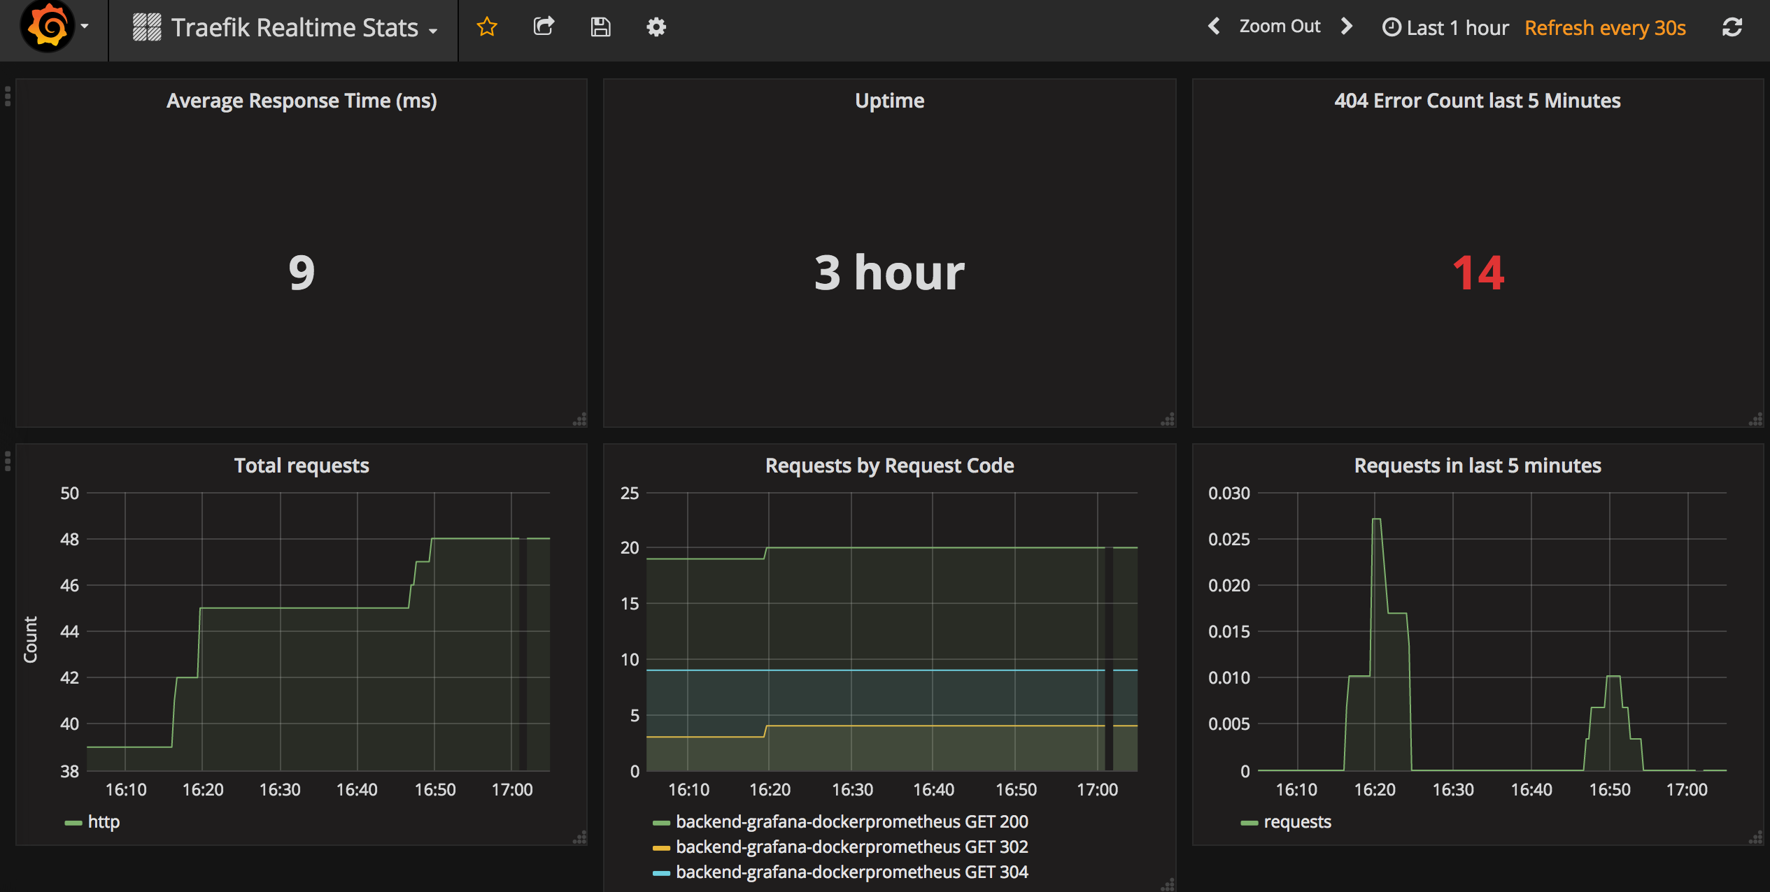Open the Average Response Time panel menu
Viewport: 1770px width, 892px height.
301,100
